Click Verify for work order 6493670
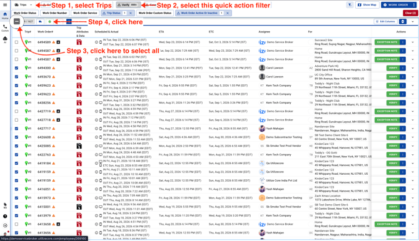 393,77
